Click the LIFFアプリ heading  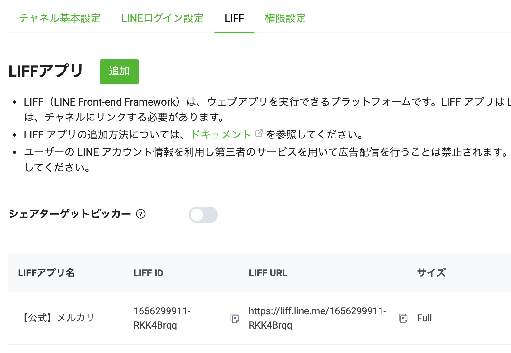pos(46,71)
